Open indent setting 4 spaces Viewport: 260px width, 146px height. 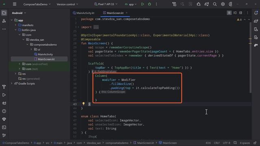245,143
